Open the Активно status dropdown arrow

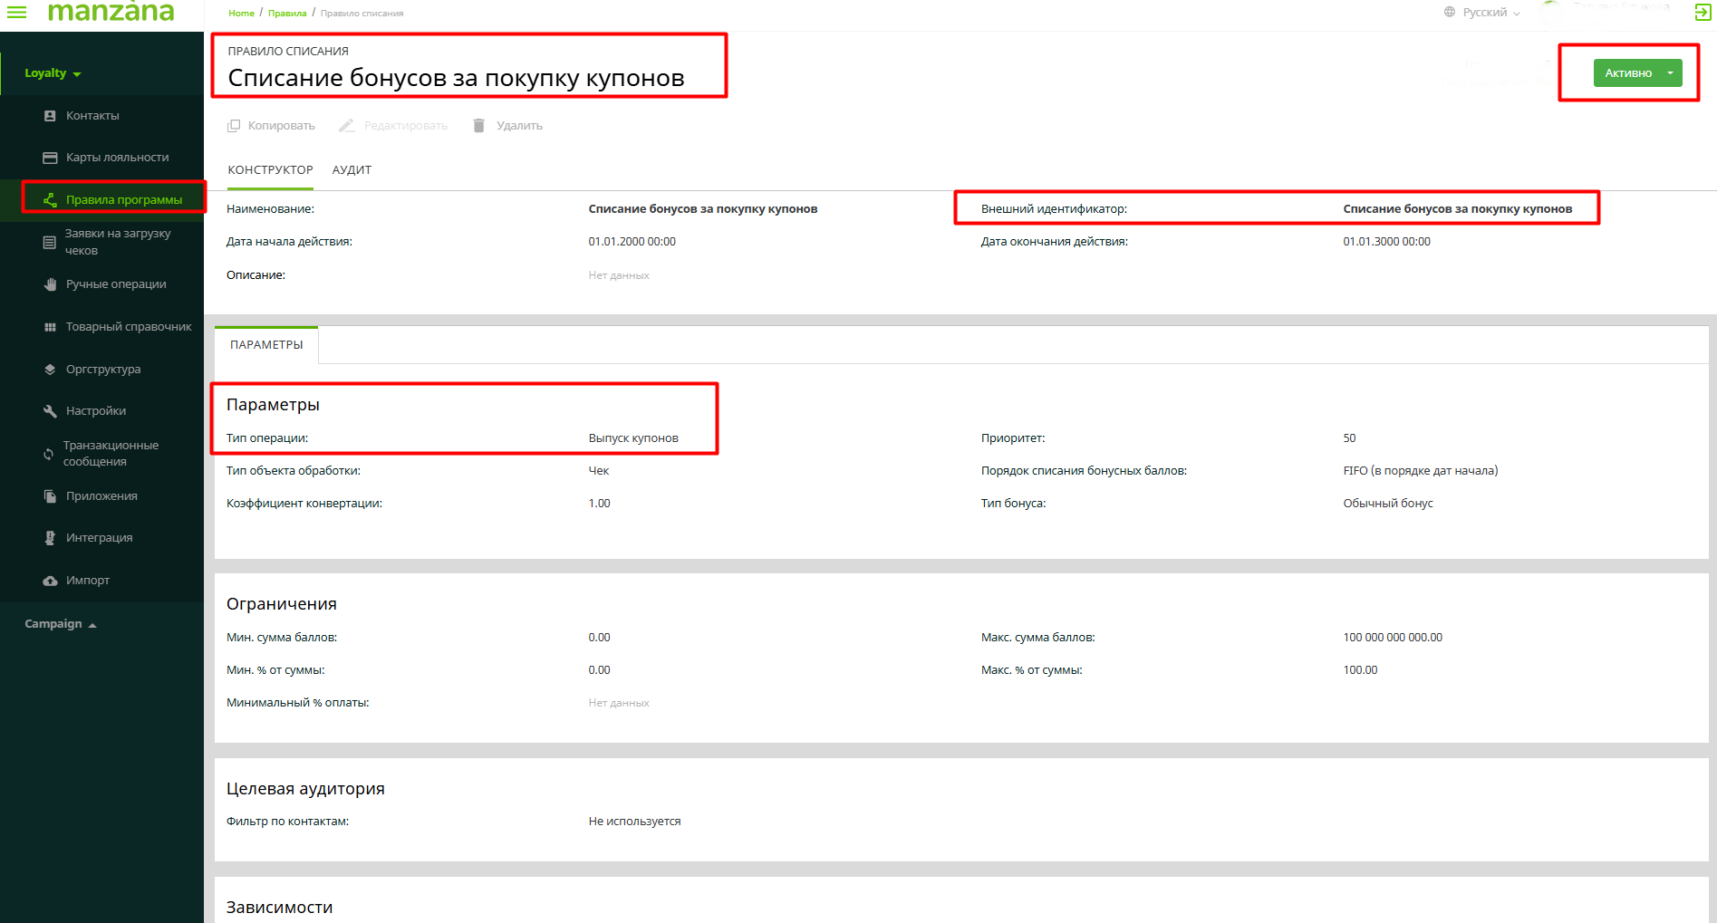tap(1670, 73)
